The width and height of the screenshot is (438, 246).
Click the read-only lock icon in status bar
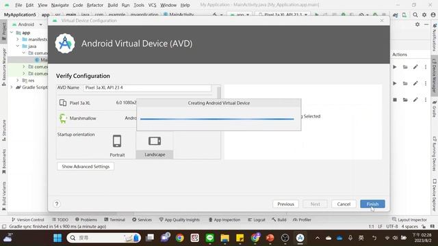(424, 226)
